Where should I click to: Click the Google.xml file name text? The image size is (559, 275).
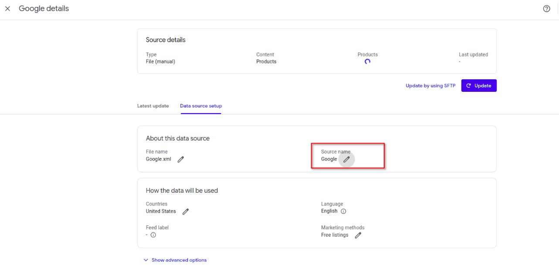coord(159,159)
